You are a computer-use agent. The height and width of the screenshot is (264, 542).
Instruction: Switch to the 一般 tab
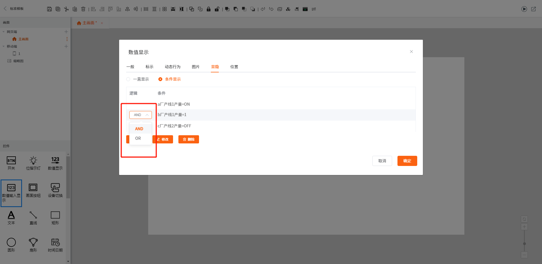130,67
